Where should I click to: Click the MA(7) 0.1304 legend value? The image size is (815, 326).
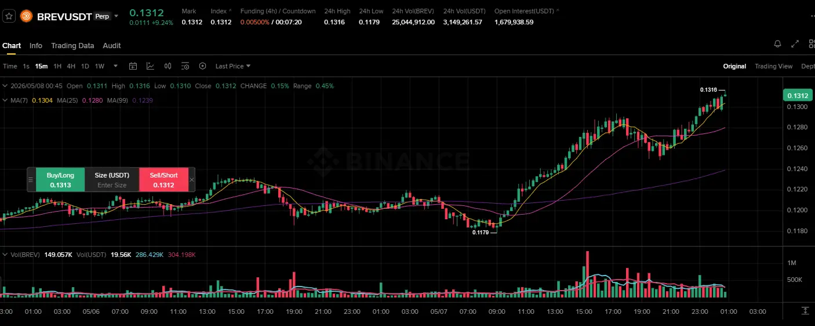click(x=42, y=100)
